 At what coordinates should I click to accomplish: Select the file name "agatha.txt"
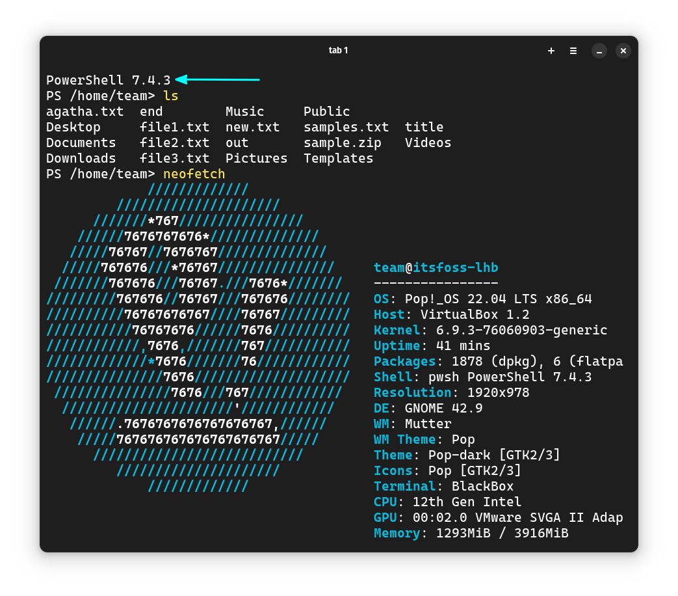(x=85, y=112)
